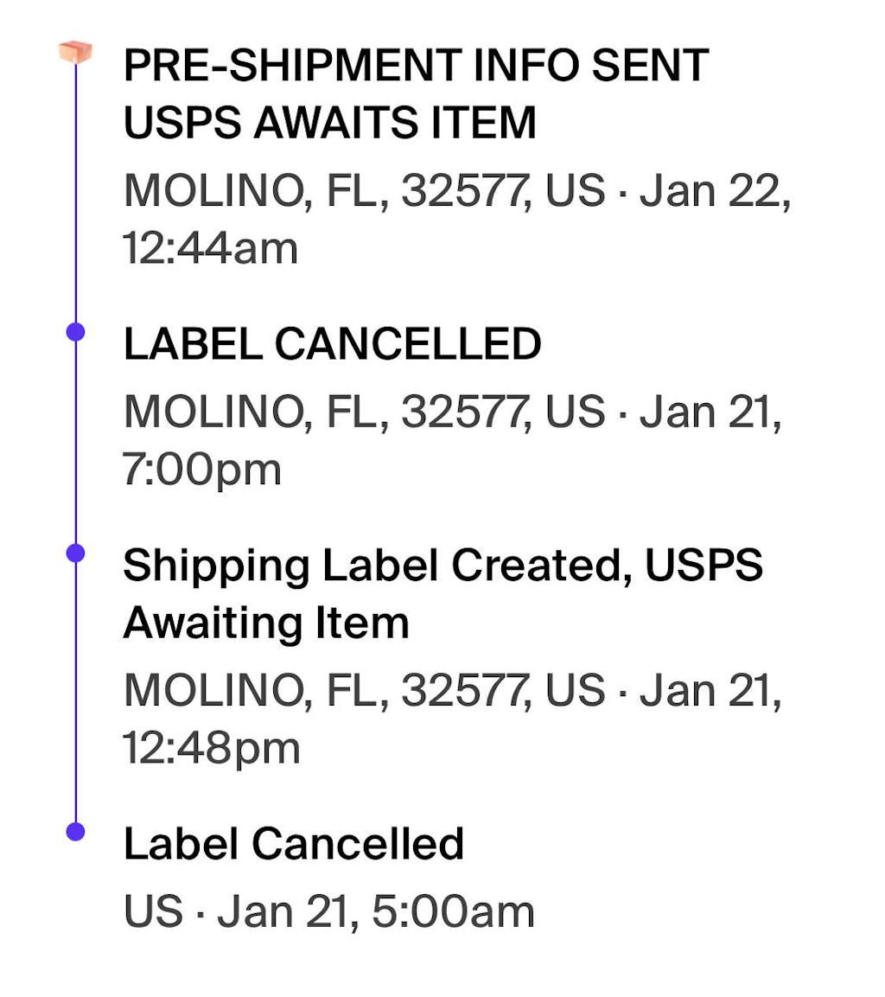Click the dot next to Shipping Label Created
This screenshot has height=997, width=885.
(76, 553)
